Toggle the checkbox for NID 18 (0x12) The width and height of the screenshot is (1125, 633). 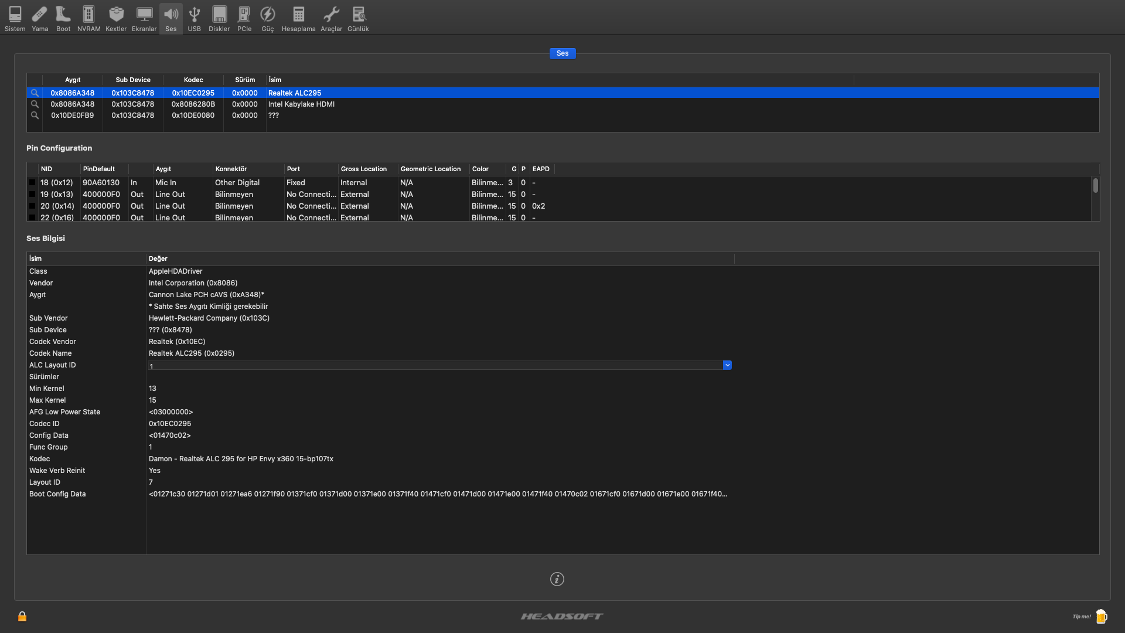(x=32, y=183)
